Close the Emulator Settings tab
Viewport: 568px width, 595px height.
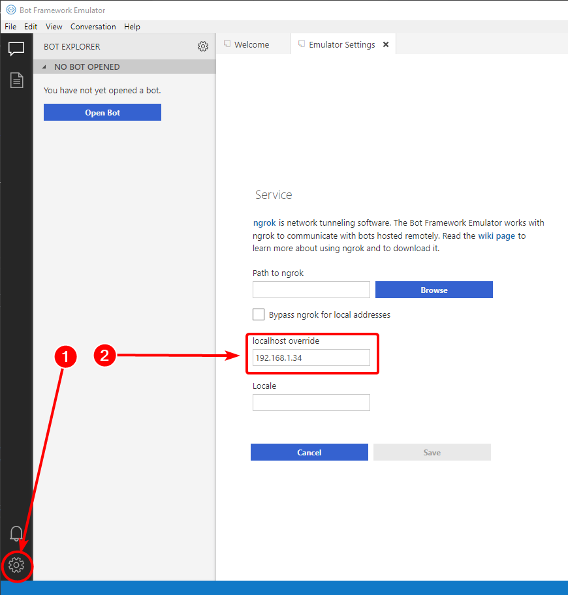[x=386, y=44]
